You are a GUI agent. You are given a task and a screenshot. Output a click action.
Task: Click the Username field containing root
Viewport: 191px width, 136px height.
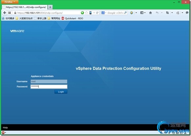49,81
